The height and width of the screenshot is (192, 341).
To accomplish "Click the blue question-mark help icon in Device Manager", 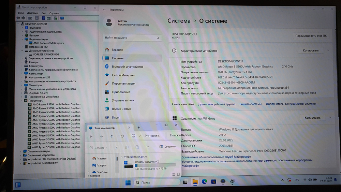I will 44,18.
